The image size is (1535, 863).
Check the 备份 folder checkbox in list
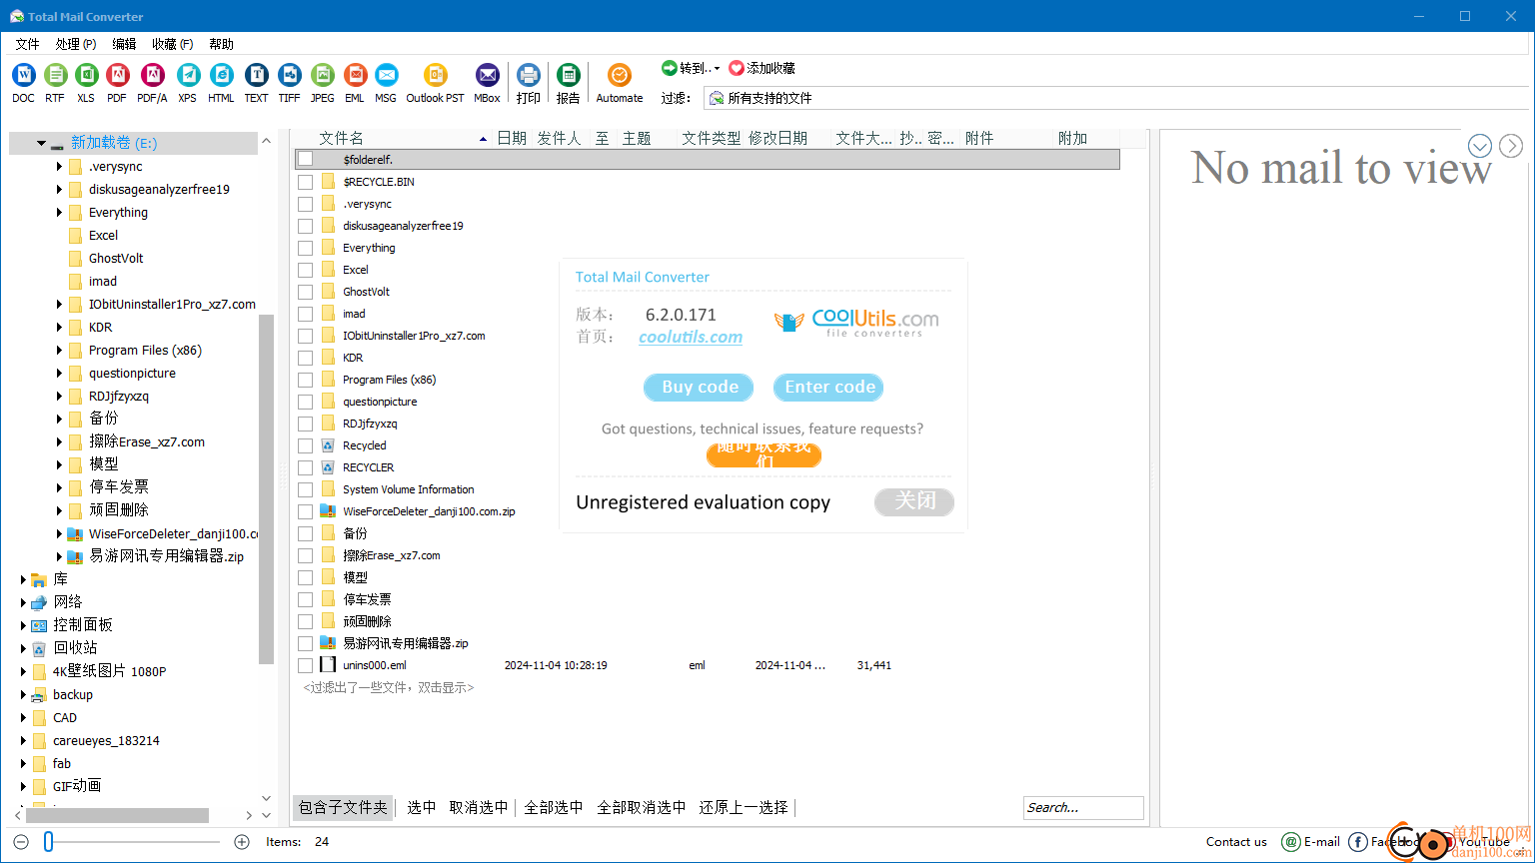click(306, 533)
